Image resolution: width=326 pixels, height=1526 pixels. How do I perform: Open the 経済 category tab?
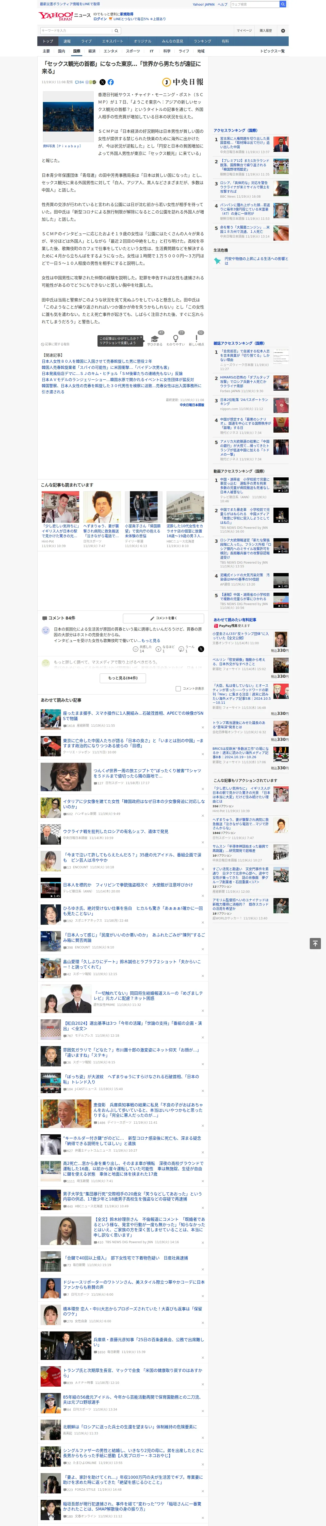click(92, 51)
